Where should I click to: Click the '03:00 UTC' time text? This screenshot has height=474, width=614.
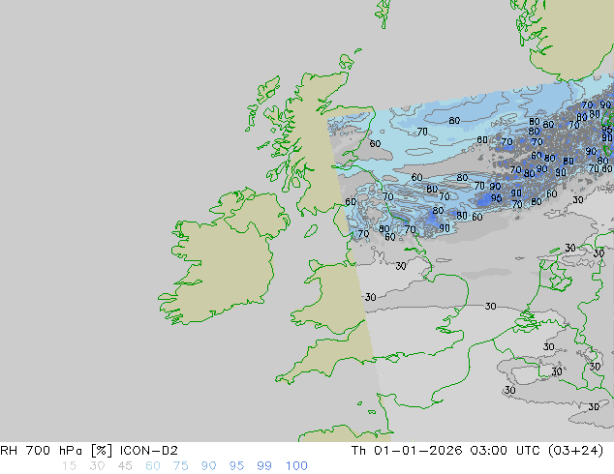pyautogui.click(x=507, y=451)
